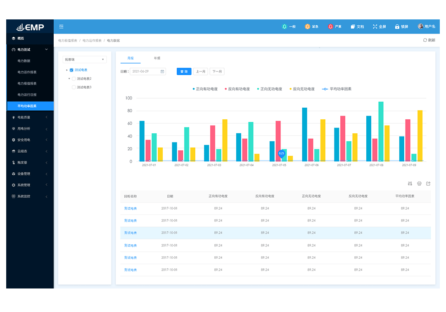Open the orange 紧急 alarm bell
This screenshot has width=446, height=312.
pyautogui.click(x=307, y=27)
